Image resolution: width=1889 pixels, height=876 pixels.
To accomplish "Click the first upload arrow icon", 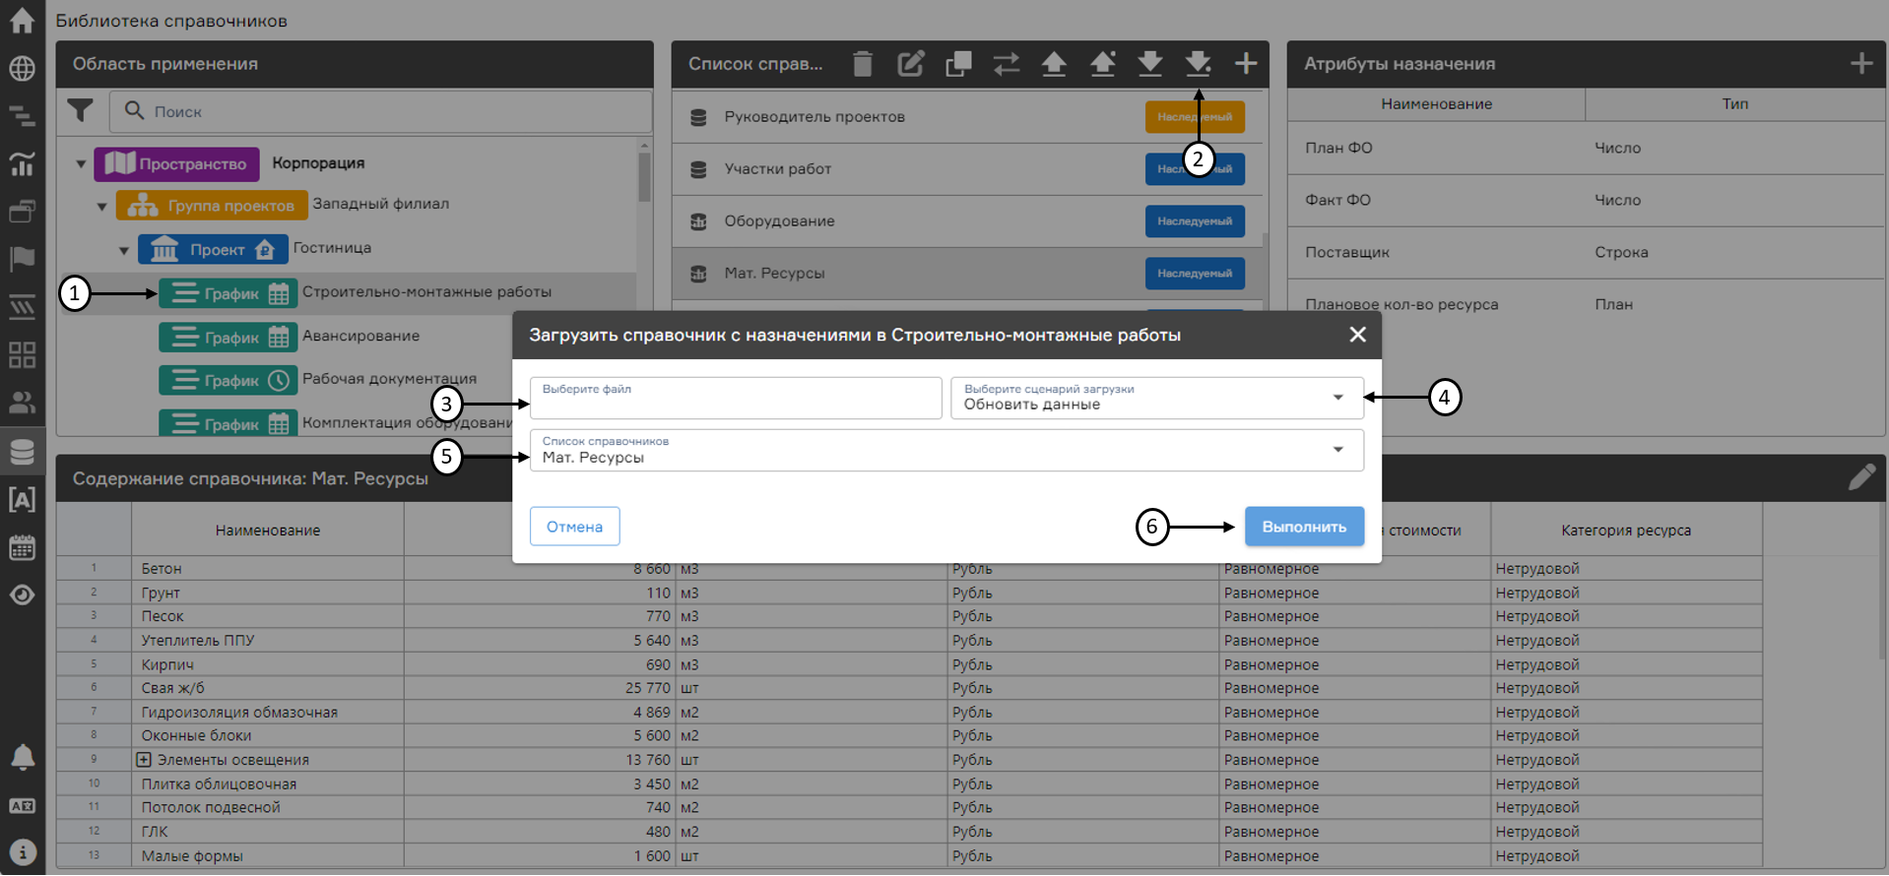I will pyautogui.click(x=1054, y=64).
